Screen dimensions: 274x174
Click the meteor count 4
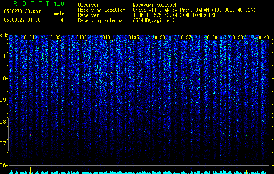(62, 20)
